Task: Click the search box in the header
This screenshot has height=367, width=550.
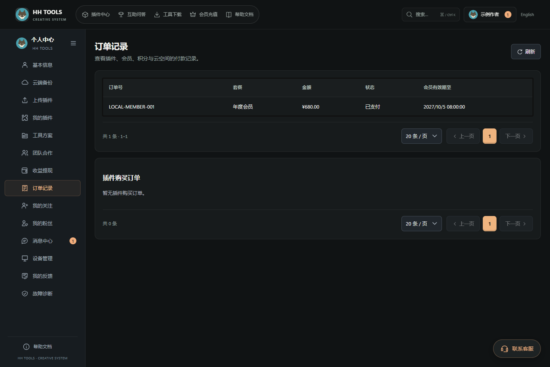Action: coord(430,15)
